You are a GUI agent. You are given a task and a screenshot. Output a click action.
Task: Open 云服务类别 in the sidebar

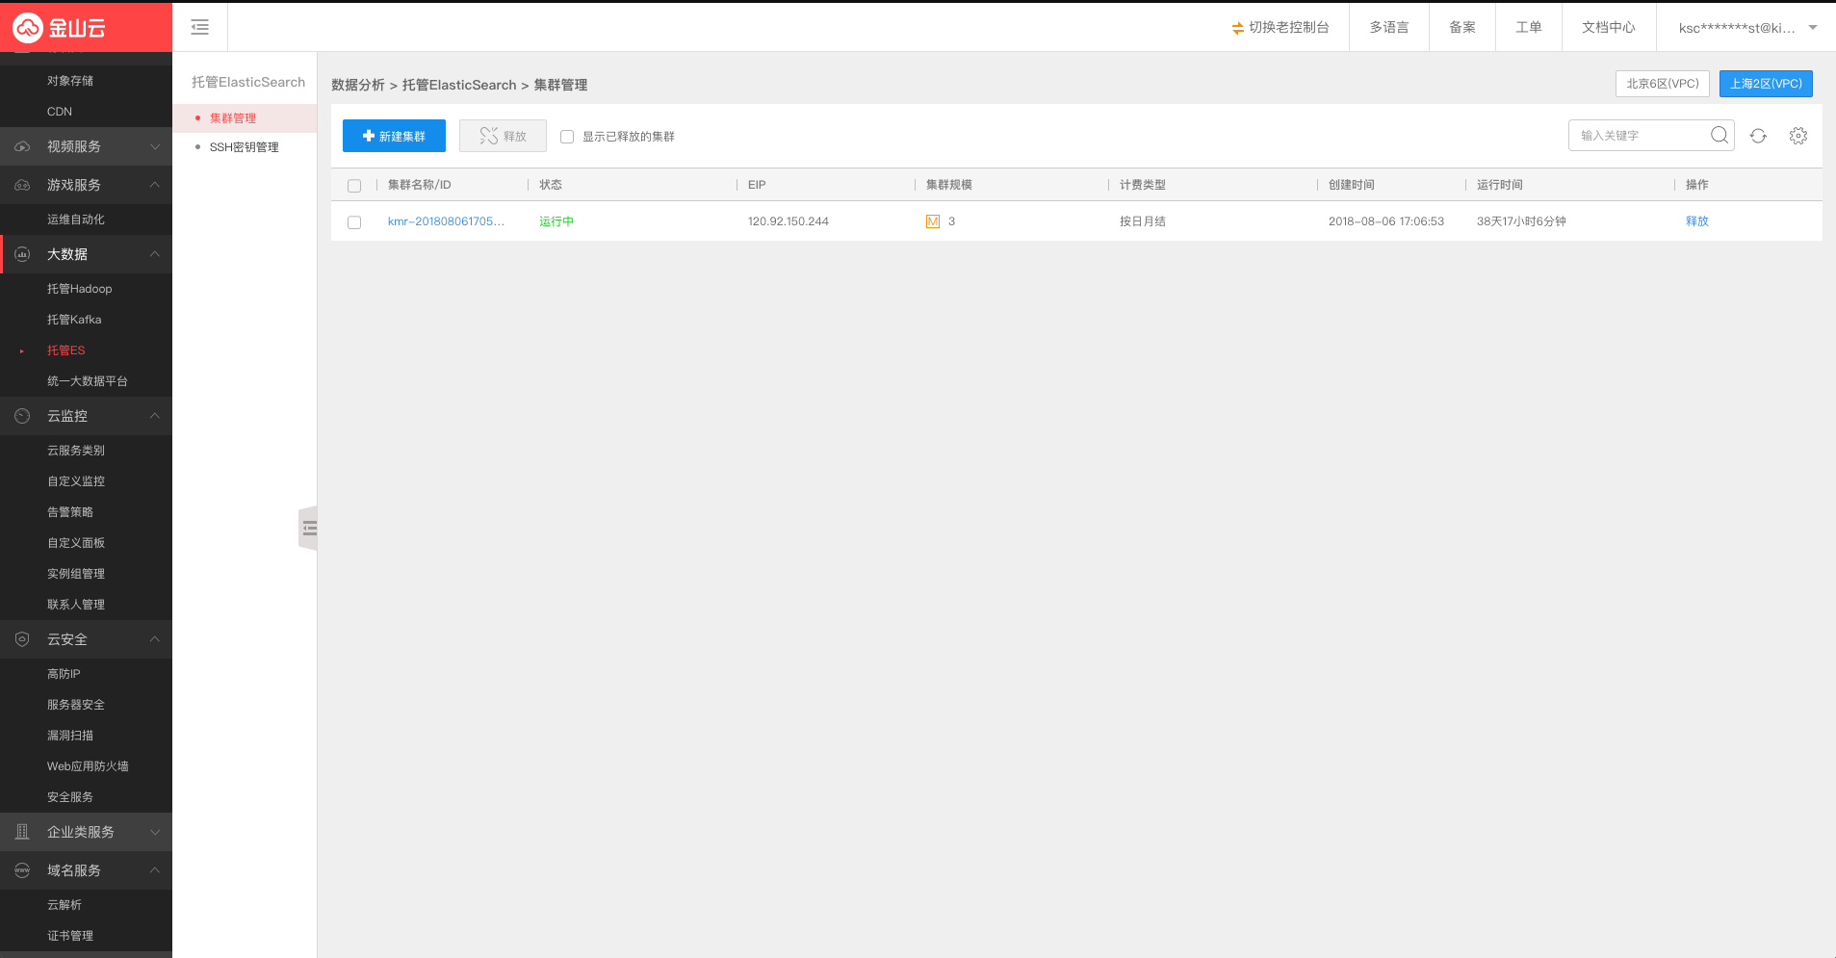click(76, 451)
